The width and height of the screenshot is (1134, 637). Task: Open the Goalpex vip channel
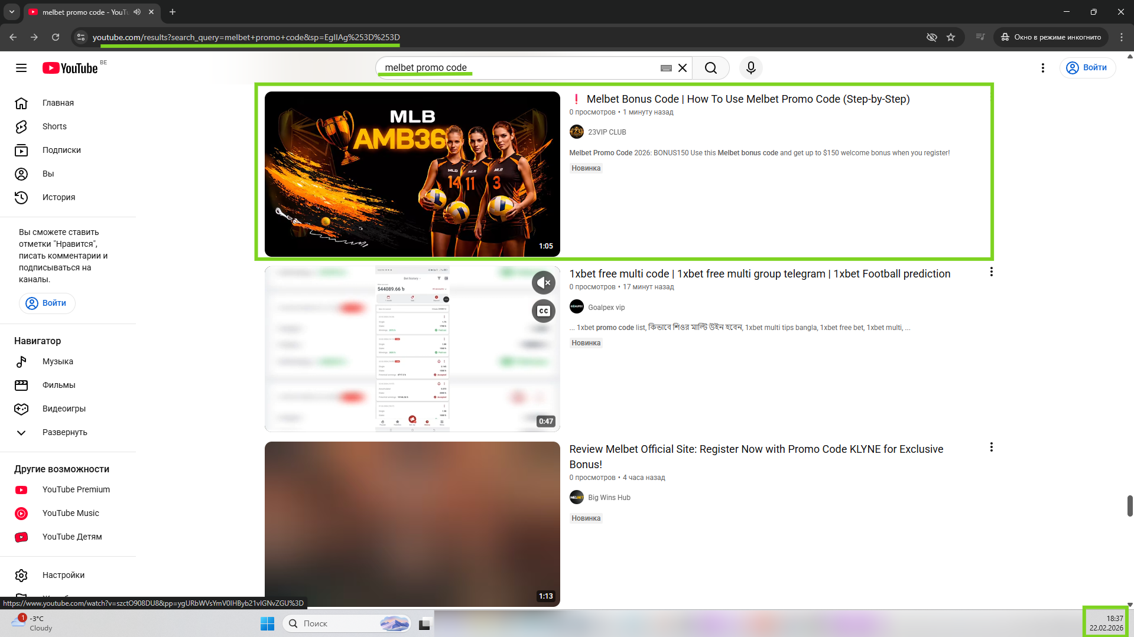pos(606,308)
